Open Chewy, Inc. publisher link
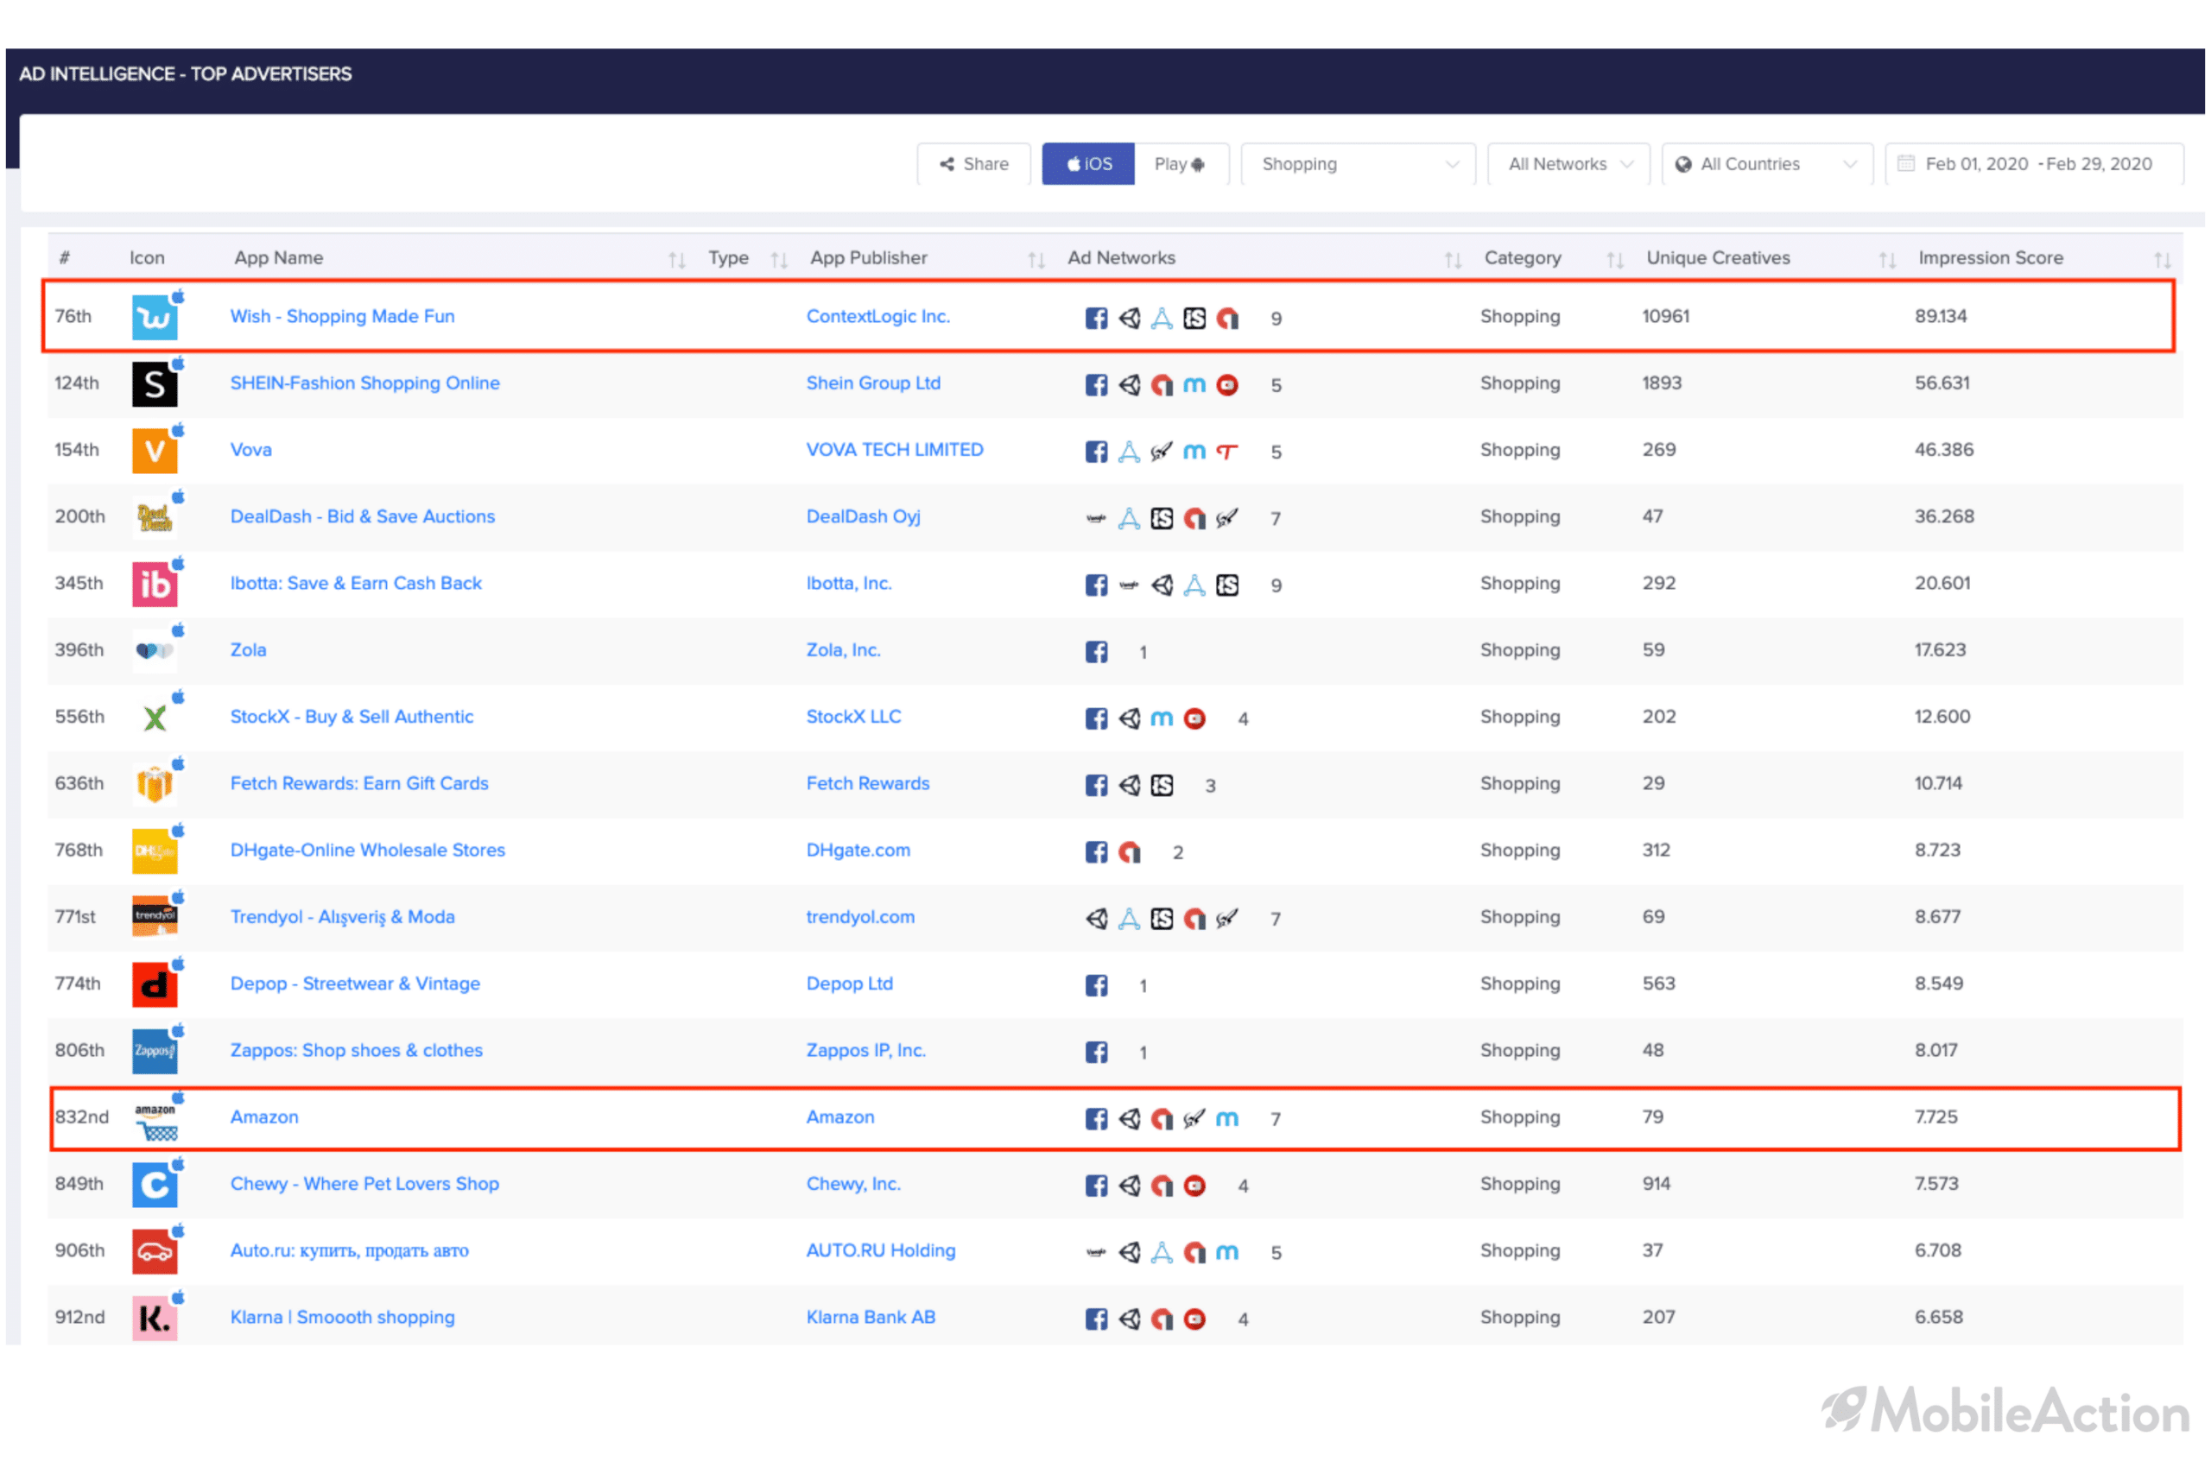2211x1474 pixels. click(853, 1185)
